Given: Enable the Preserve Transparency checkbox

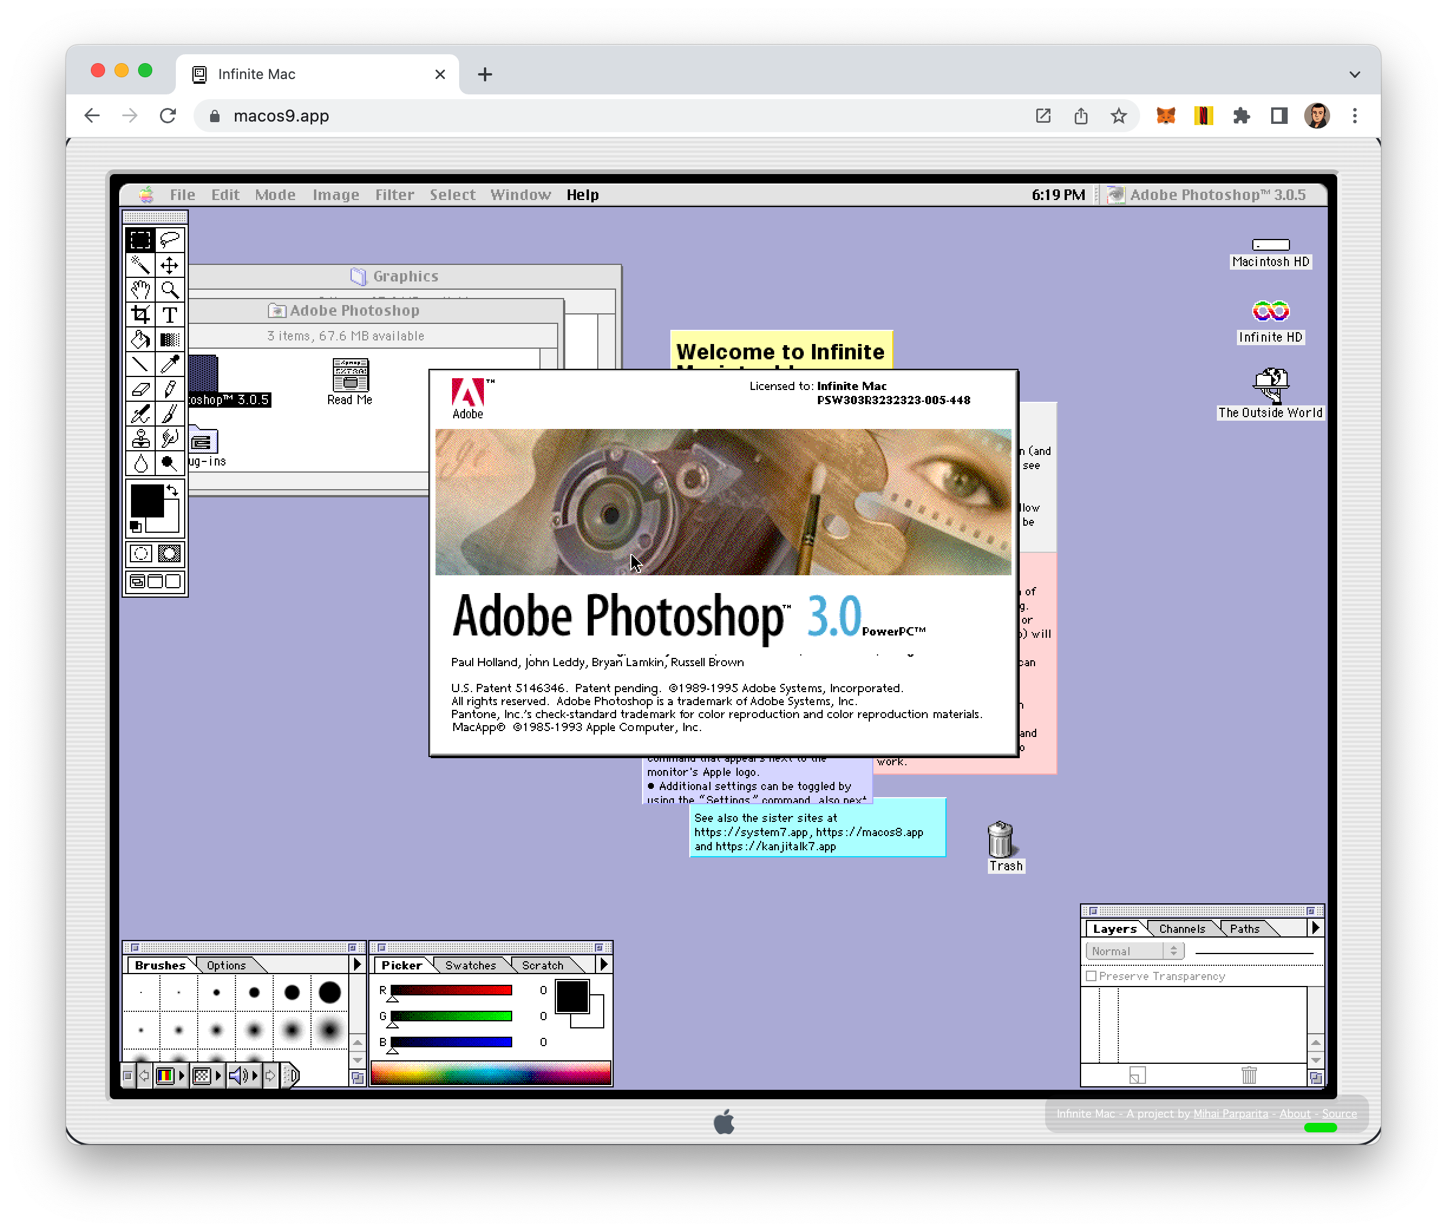Looking at the screenshot, I should pyautogui.click(x=1092, y=976).
